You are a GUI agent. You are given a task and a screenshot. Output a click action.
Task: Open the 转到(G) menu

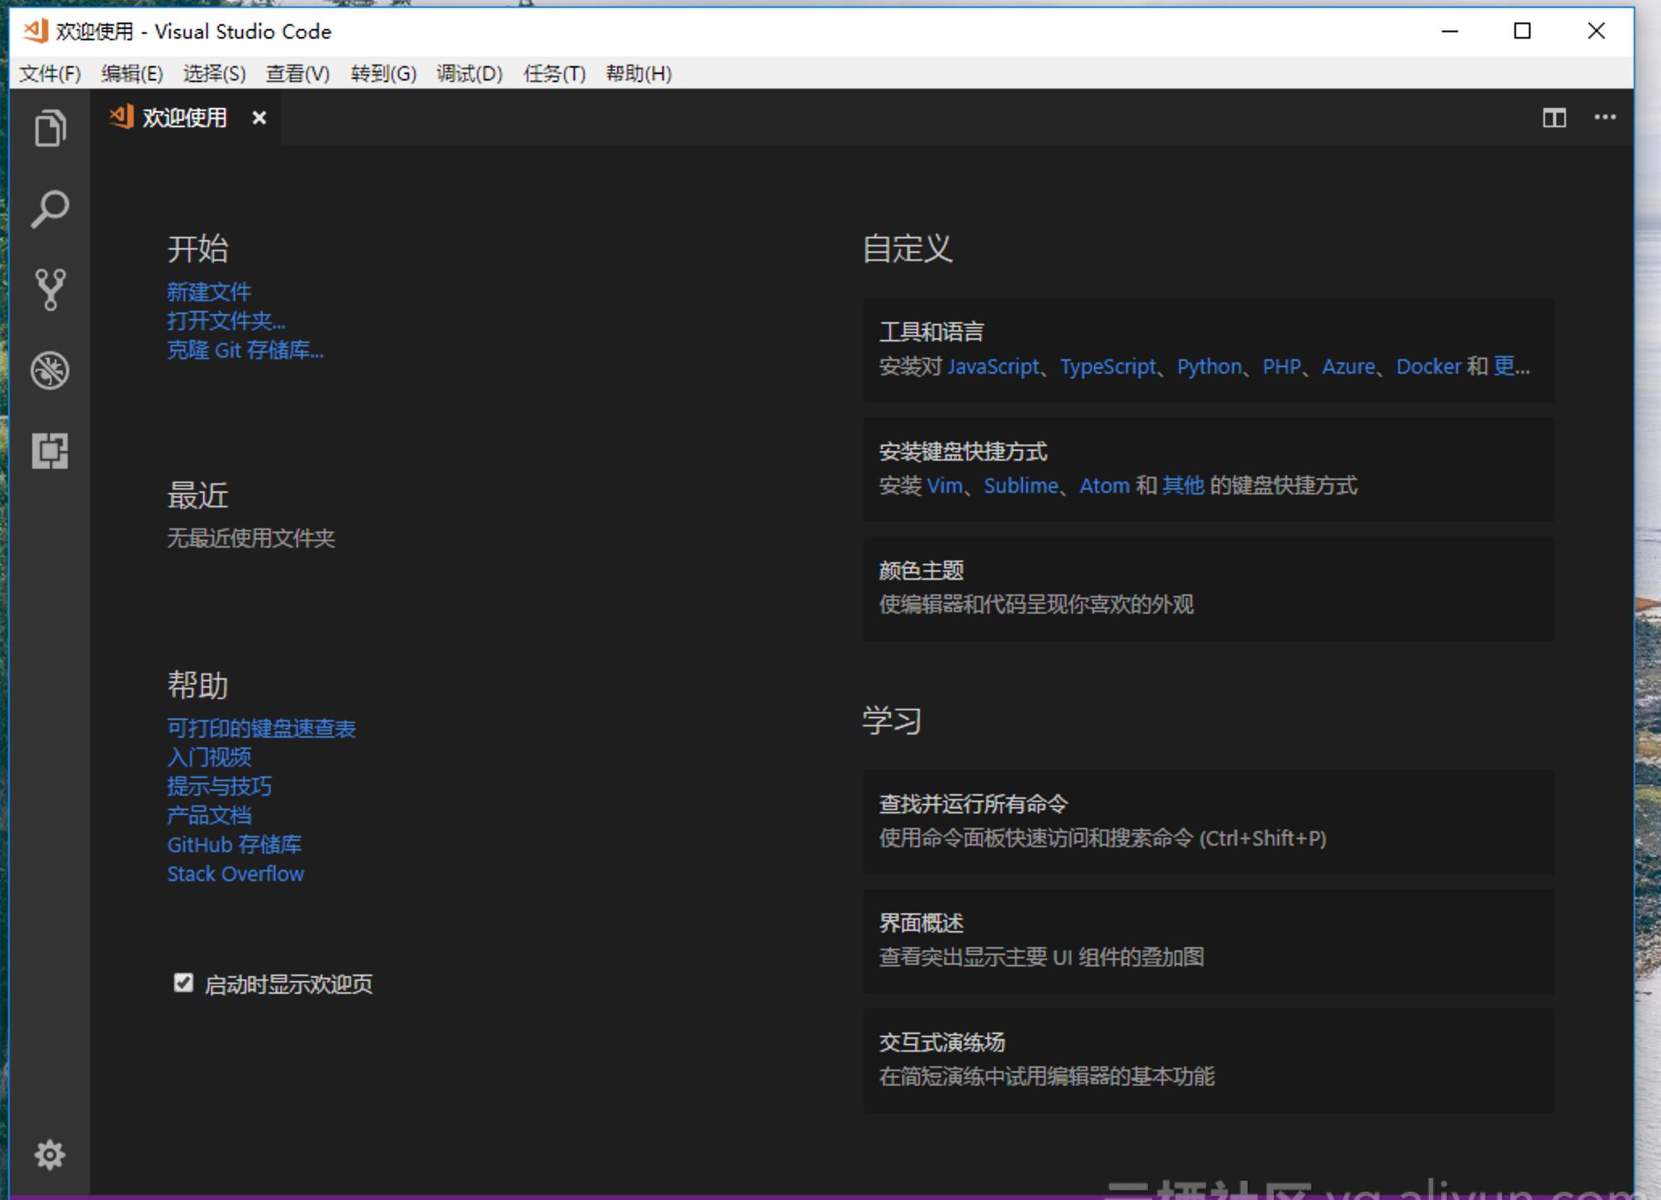point(383,73)
